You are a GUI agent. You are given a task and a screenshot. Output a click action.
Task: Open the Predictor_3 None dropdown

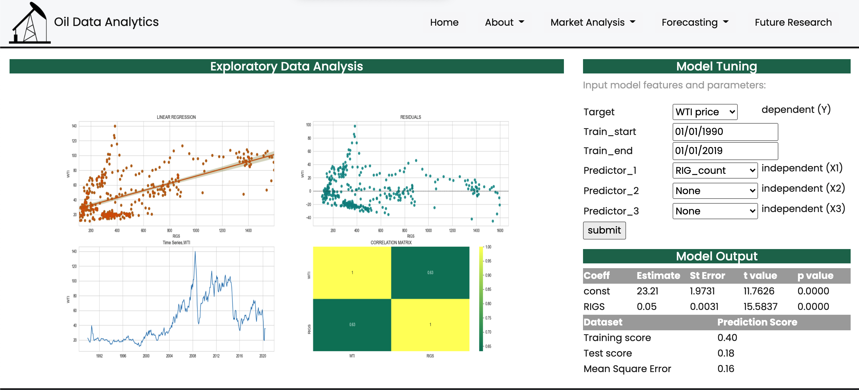(715, 211)
